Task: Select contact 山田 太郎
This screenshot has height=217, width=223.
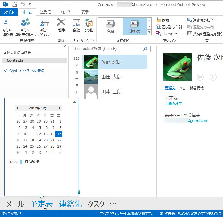Action: (115, 77)
